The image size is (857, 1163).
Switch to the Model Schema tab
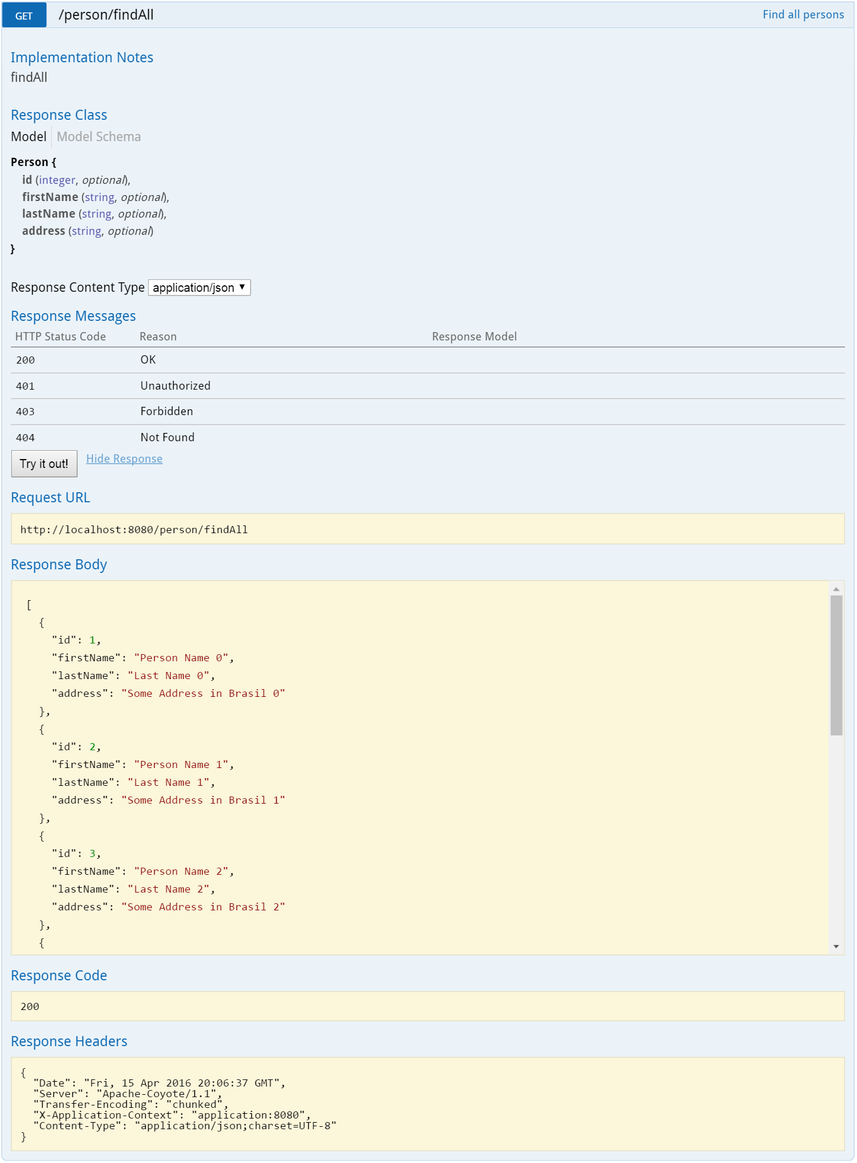coord(98,137)
